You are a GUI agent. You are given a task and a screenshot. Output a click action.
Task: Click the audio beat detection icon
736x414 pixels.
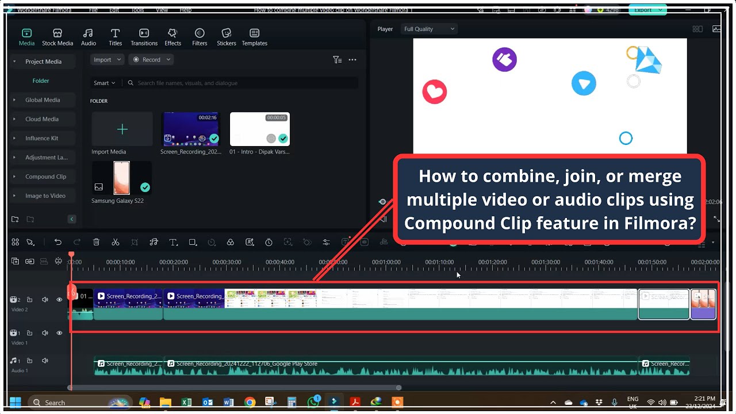154,242
